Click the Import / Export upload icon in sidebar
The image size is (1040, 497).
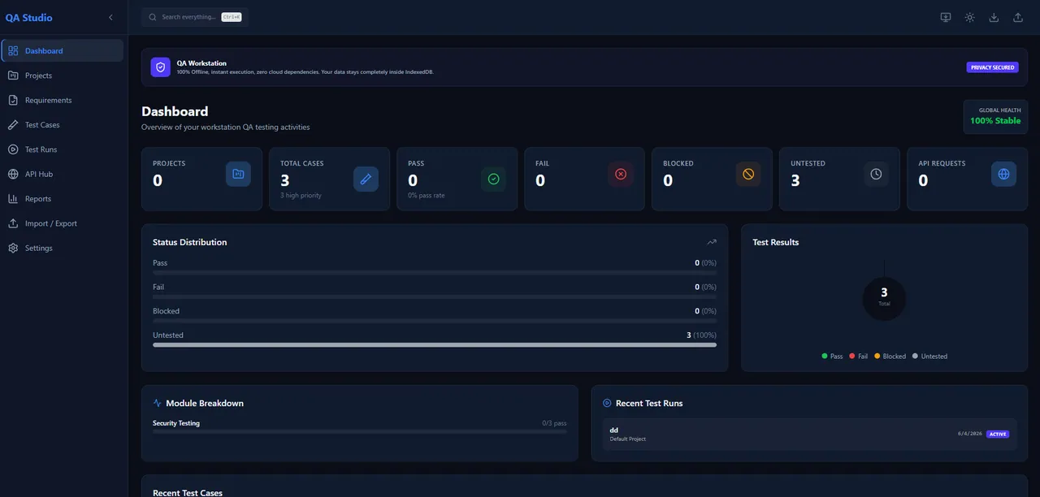tap(13, 223)
